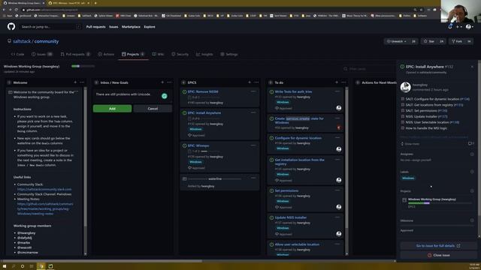The width and height of the screenshot is (481, 270).
Task: Edit Labels gear in side panel
Action: pos(472,172)
